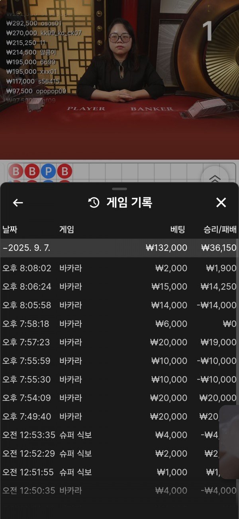Open the 오후 8:08:02 바카라 record
The image size is (239, 519).
(x=119, y=268)
